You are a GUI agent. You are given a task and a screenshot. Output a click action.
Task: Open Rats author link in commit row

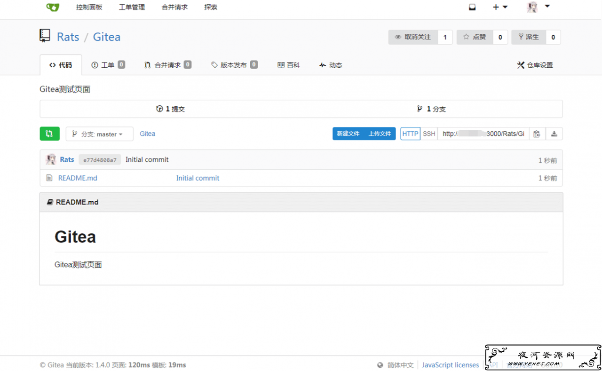[x=67, y=159]
